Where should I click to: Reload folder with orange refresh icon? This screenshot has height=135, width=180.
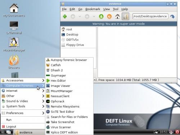click(x=109, y=17)
